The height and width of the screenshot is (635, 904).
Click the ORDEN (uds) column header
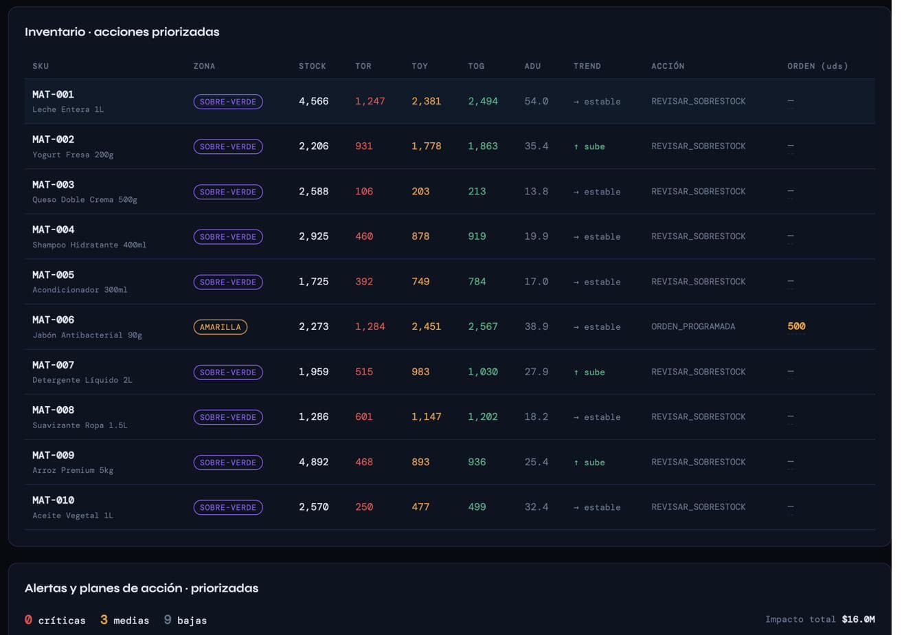click(x=817, y=66)
